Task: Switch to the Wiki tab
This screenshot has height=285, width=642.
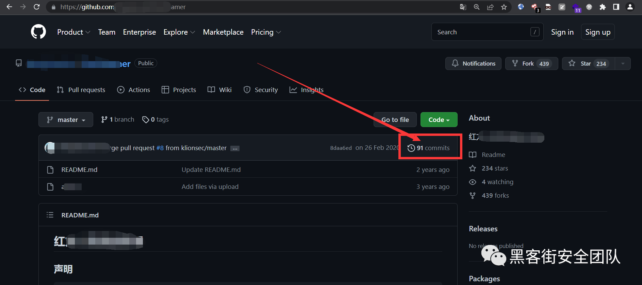Action: coord(220,90)
